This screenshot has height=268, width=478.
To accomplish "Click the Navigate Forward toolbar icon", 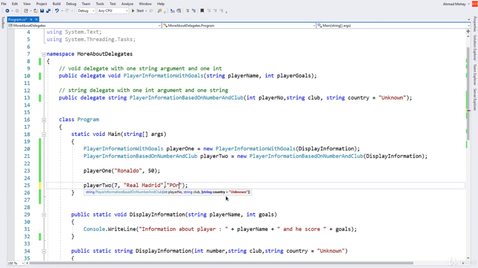I will 17,11.
